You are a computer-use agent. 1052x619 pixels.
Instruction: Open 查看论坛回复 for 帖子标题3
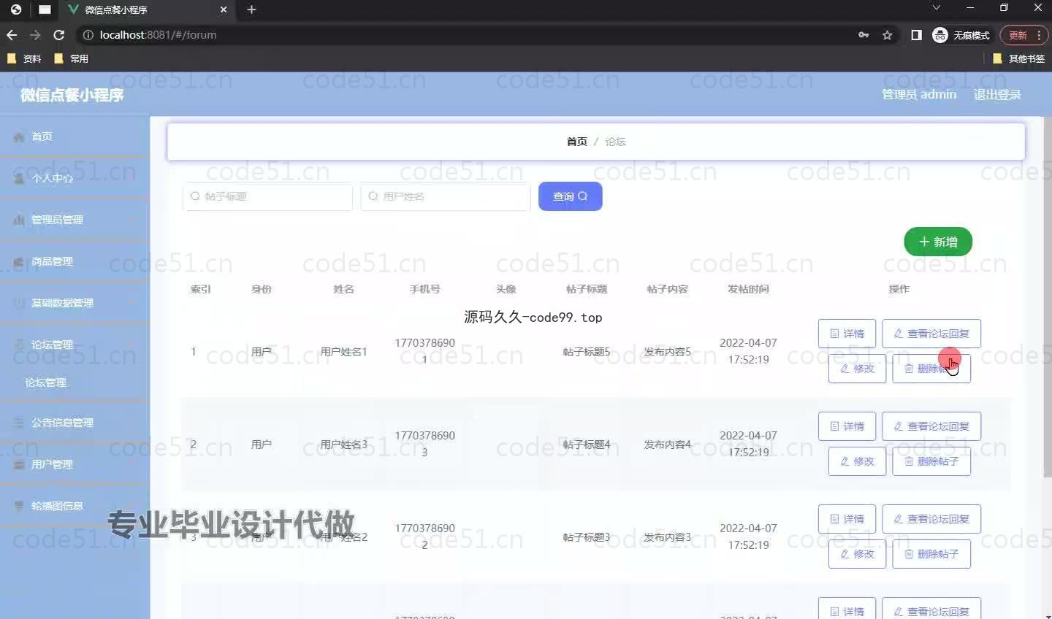coord(931,519)
